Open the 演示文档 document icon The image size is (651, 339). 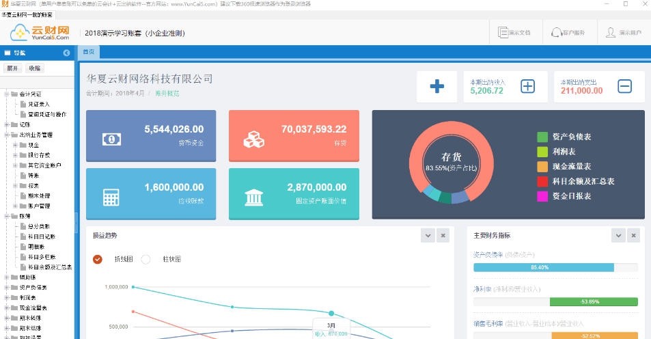[x=503, y=32]
